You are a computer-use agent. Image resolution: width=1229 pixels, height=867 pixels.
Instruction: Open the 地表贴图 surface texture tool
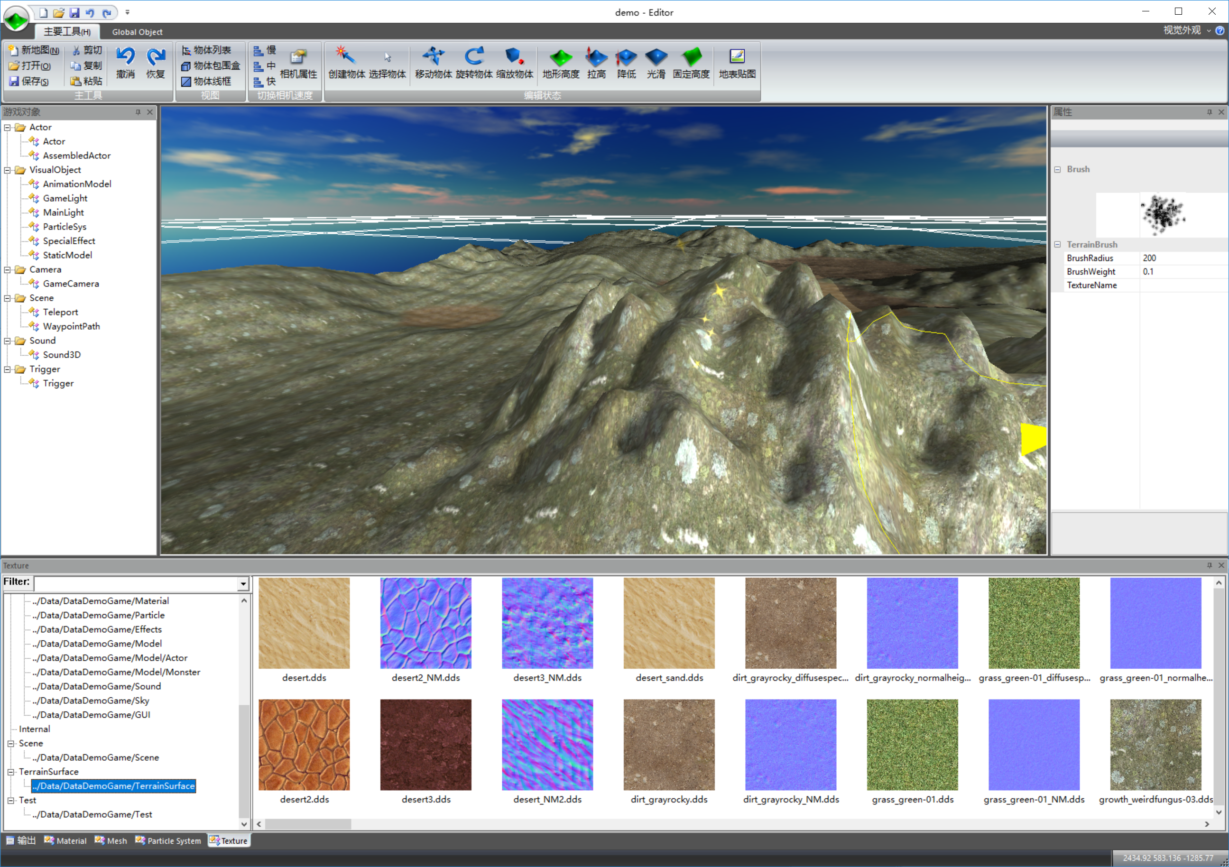point(737,63)
